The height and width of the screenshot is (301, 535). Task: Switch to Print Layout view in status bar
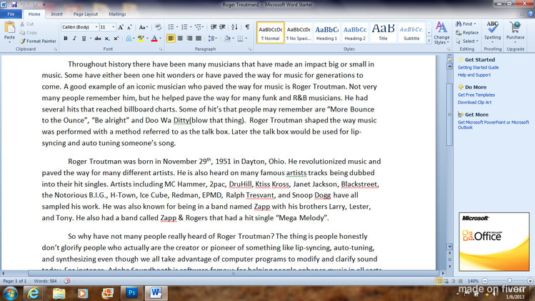click(x=439, y=281)
